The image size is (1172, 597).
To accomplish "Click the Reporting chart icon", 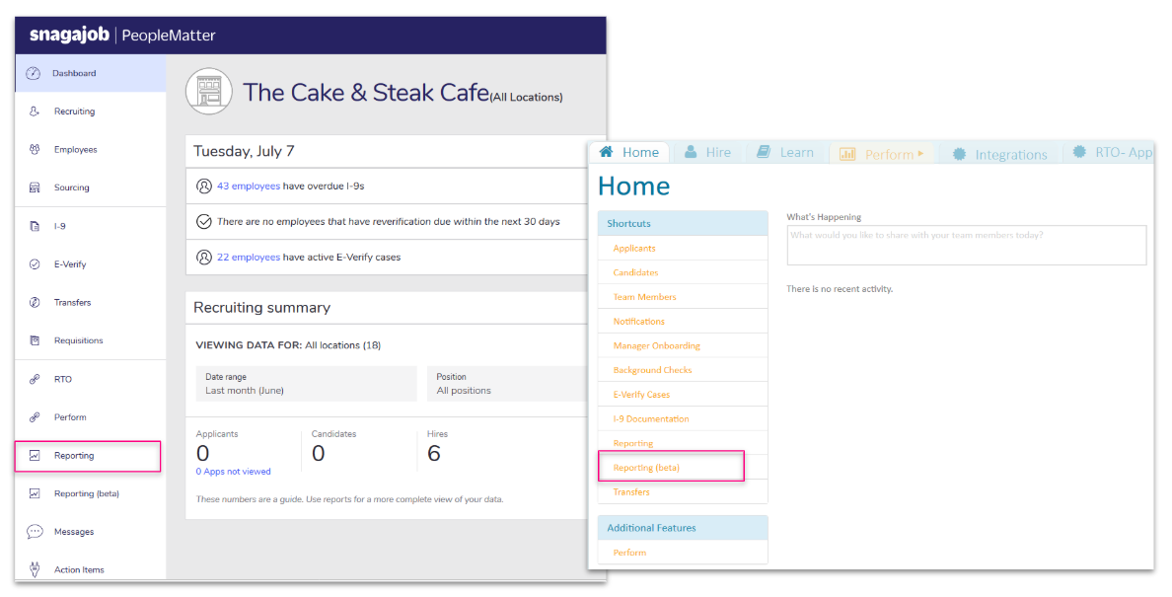I will 35,455.
